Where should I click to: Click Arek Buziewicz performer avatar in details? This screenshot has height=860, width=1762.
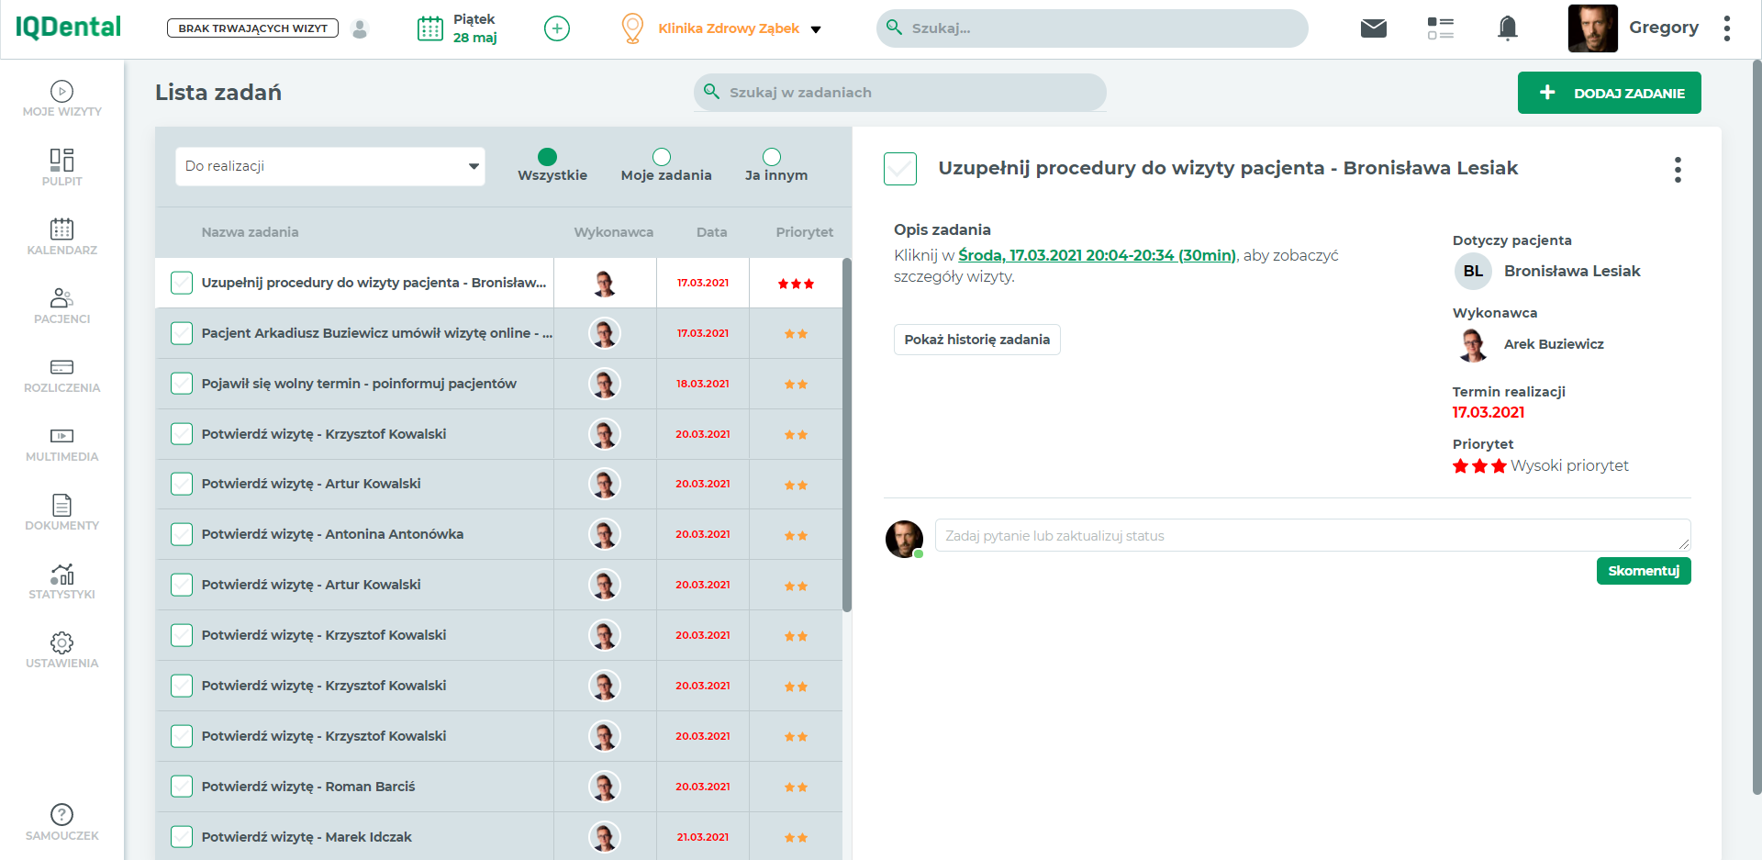(1473, 344)
